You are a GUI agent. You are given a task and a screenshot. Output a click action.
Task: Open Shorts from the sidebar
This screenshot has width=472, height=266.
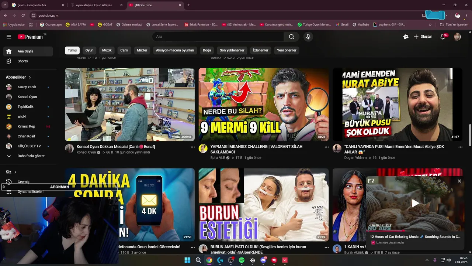(28, 61)
